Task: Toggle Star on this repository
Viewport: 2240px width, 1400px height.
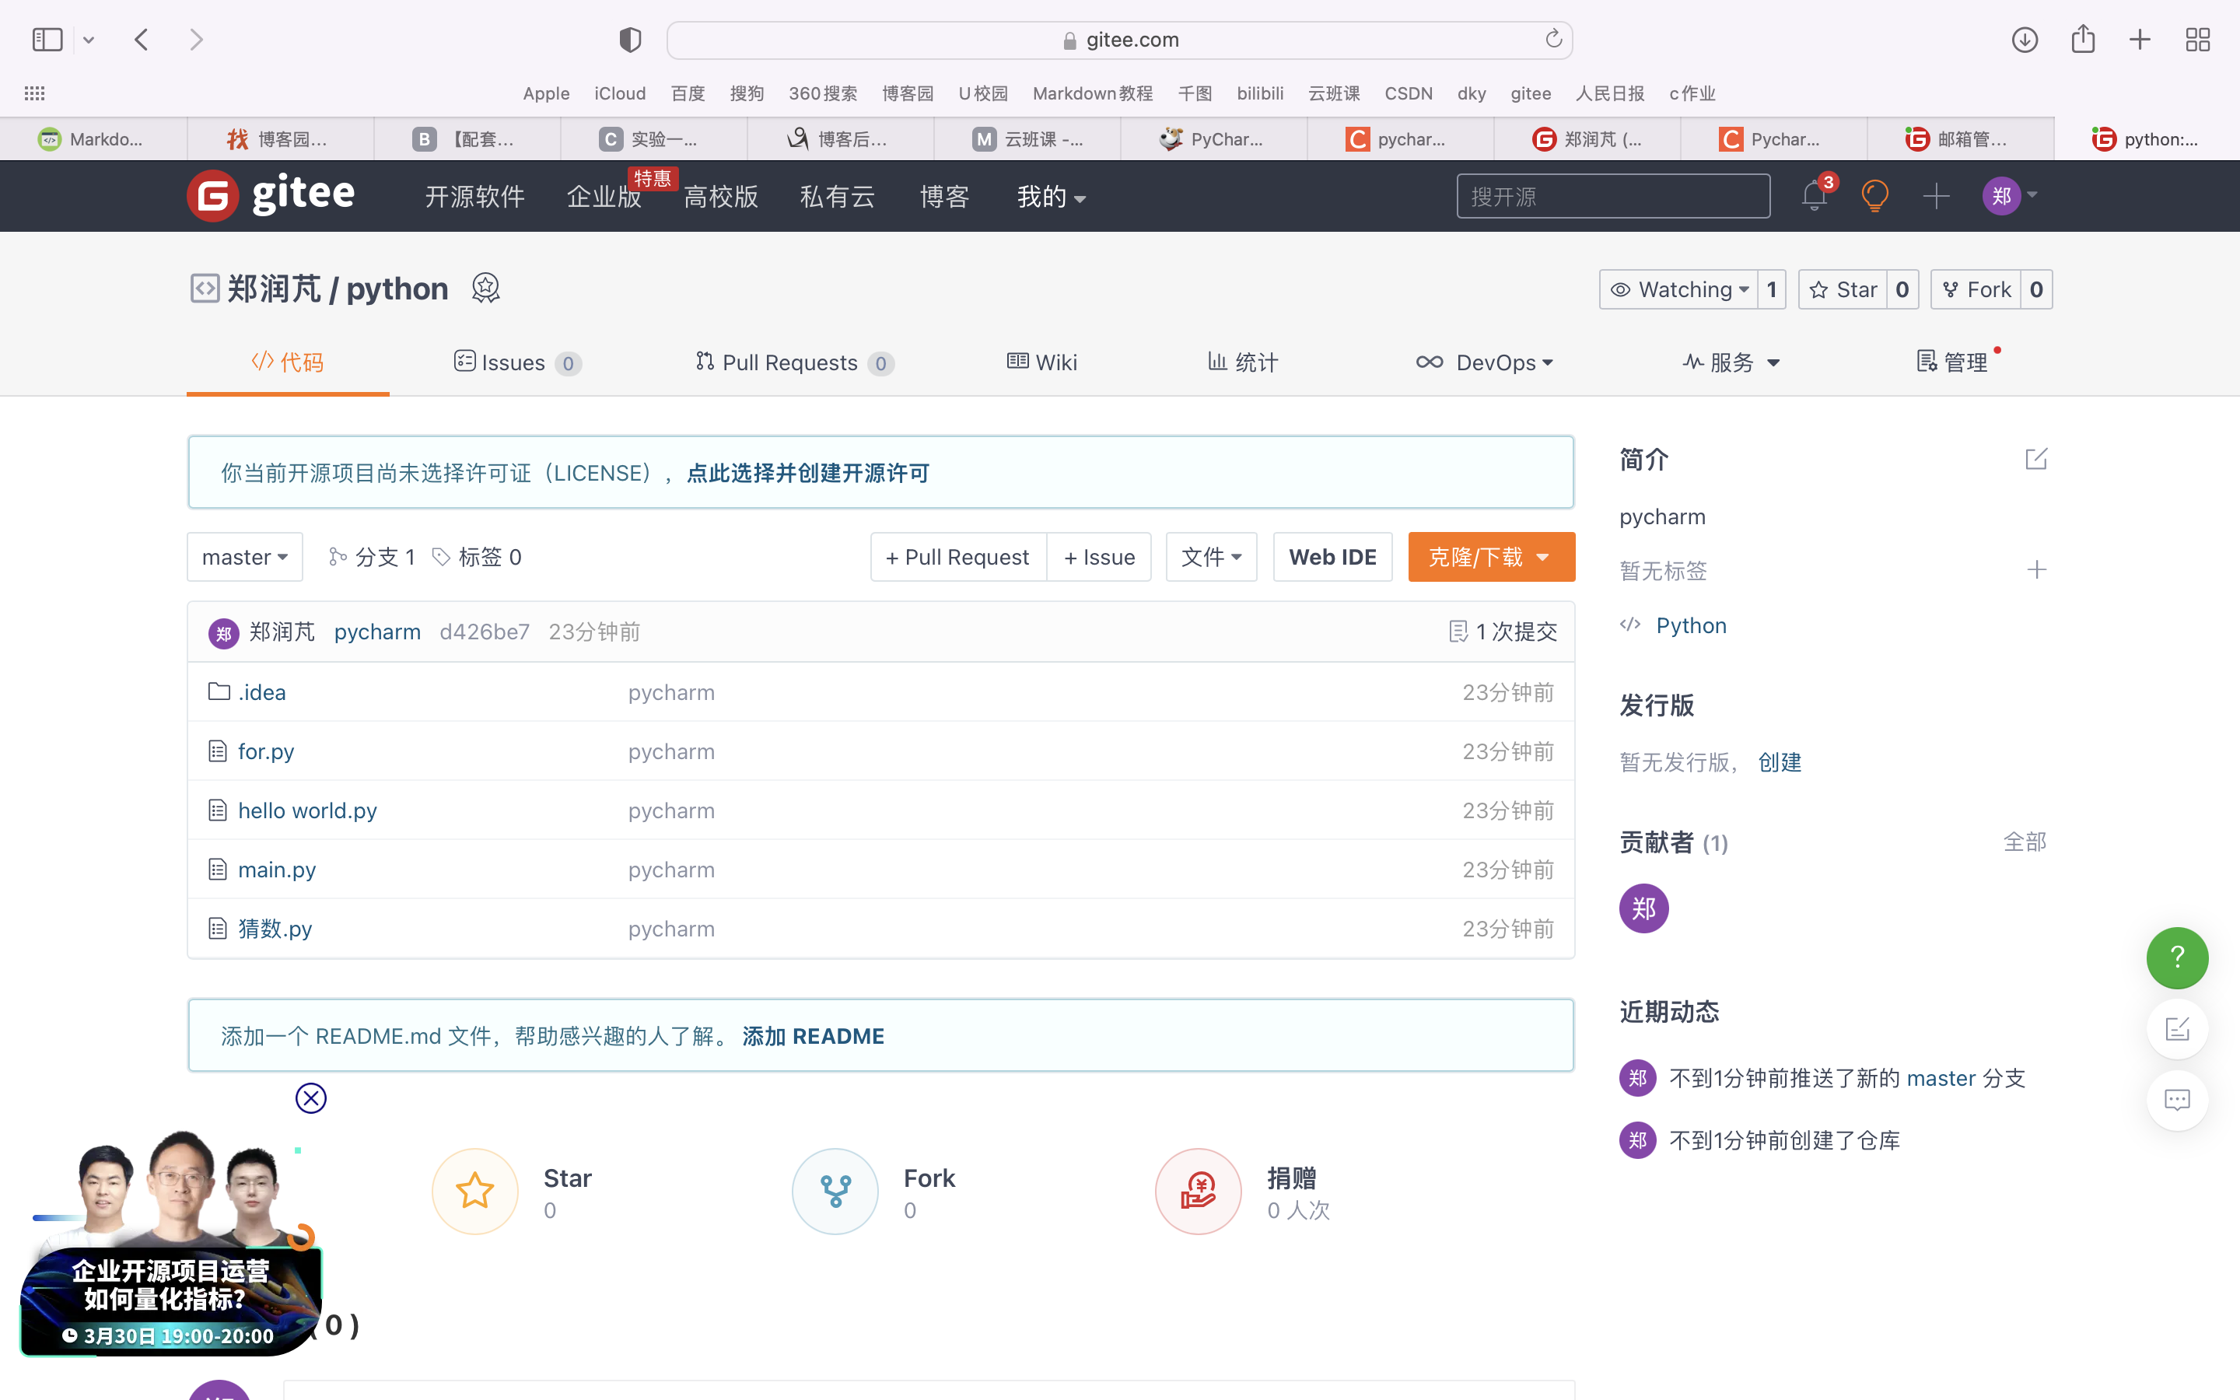Action: pos(1844,290)
